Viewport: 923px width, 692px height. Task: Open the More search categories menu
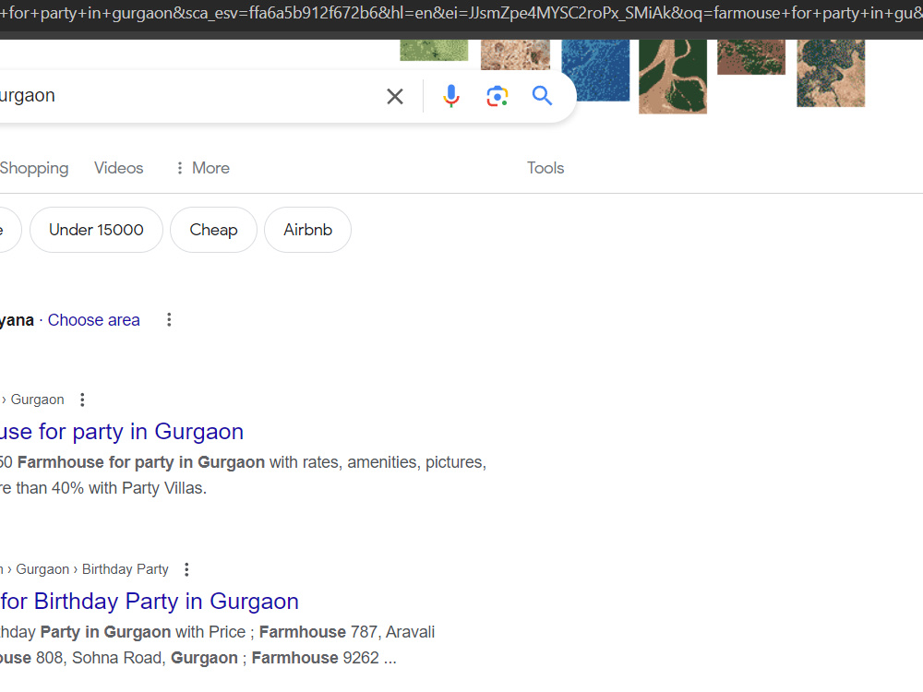(203, 168)
